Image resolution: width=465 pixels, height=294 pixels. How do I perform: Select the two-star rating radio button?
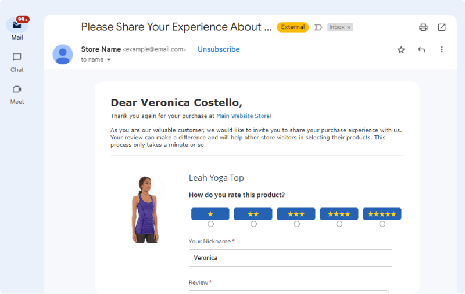tap(253, 224)
